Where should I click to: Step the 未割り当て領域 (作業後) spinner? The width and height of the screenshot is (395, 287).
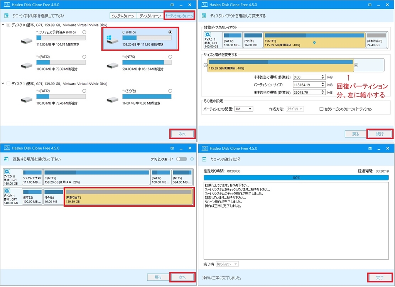click(x=323, y=92)
